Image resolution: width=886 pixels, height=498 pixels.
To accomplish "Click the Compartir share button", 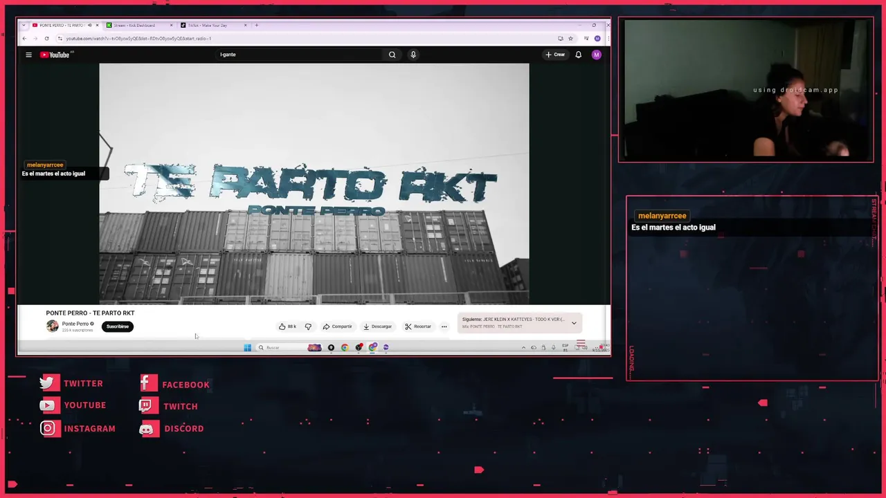I will [337, 326].
